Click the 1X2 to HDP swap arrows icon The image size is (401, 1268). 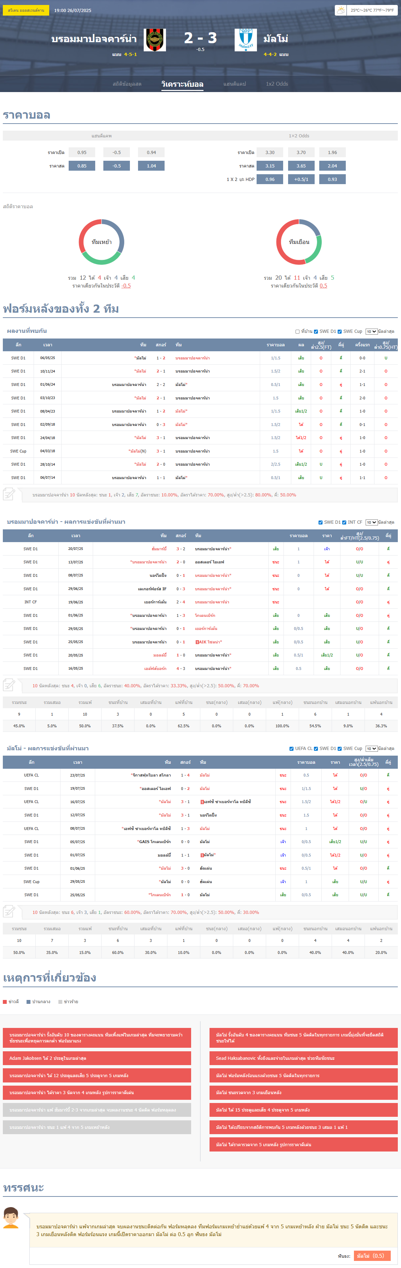tap(242, 180)
